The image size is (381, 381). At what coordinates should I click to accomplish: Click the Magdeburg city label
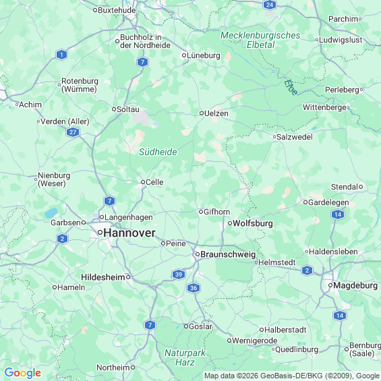[355, 285]
